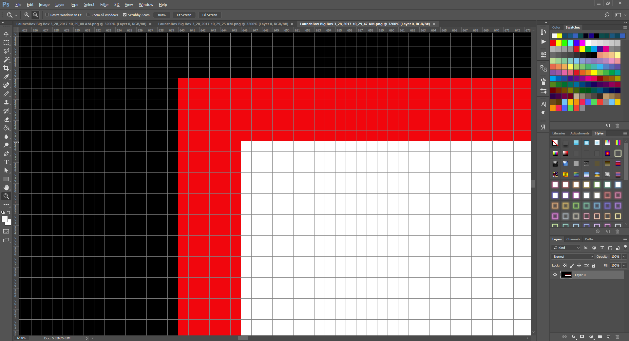Select the Move tool

point(6,34)
